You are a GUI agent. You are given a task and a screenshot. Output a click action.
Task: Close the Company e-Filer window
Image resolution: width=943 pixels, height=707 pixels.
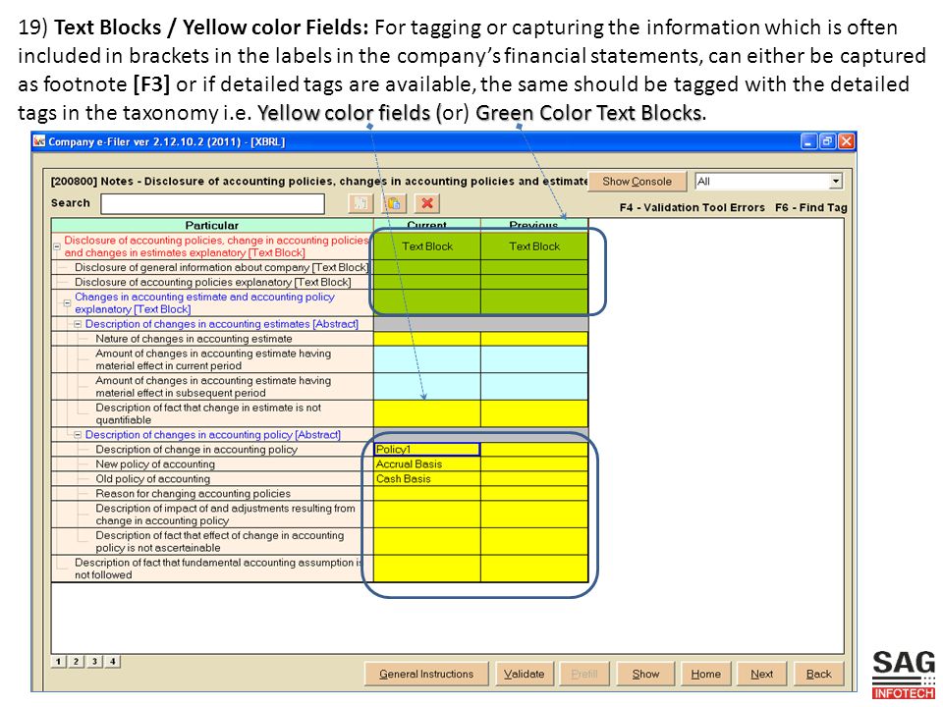click(846, 141)
